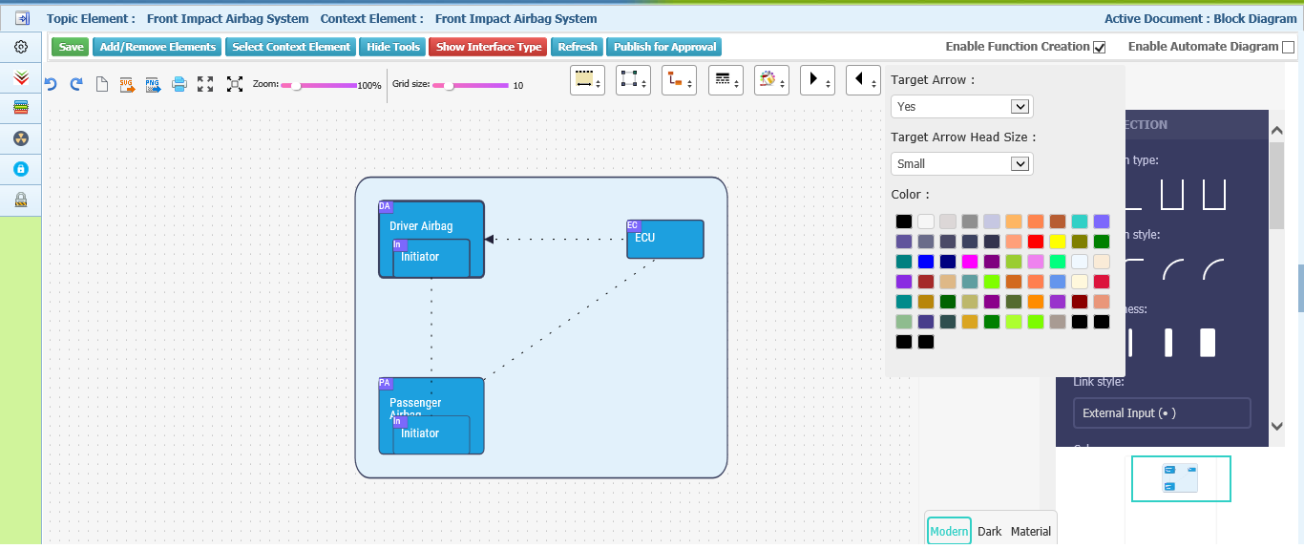Adjust the Grid size slider

(471, 85)
